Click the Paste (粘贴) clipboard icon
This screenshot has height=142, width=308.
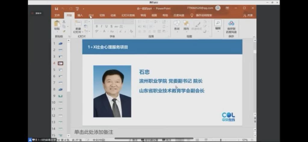coord(57,24)
